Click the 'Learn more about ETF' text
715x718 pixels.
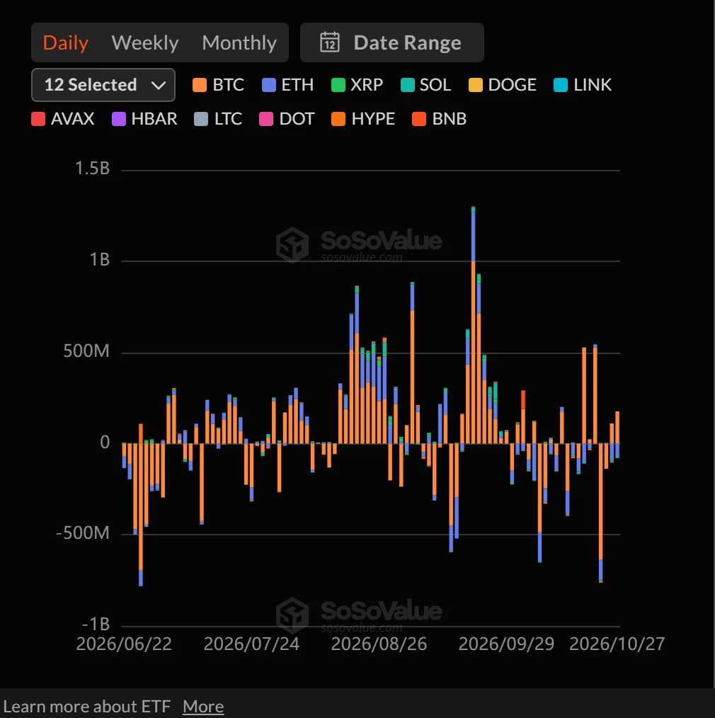tap(87, 706)
